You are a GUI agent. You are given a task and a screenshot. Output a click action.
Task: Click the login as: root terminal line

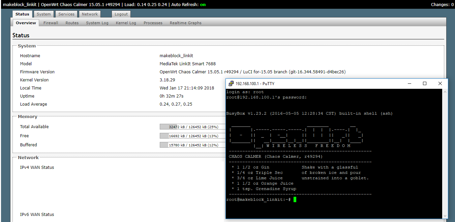click(x=245, y=92)
